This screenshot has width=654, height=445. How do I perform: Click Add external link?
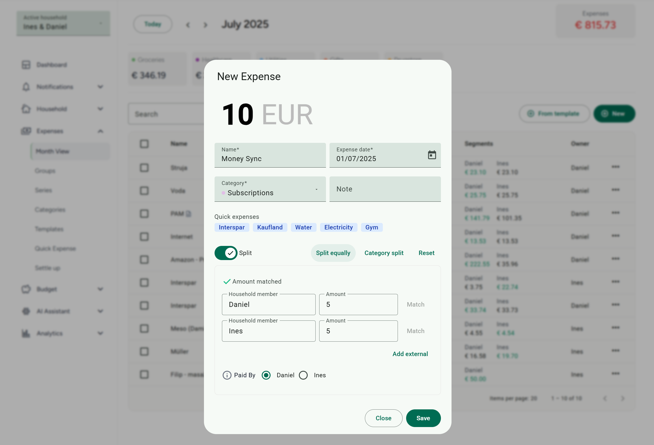(410, 354)
